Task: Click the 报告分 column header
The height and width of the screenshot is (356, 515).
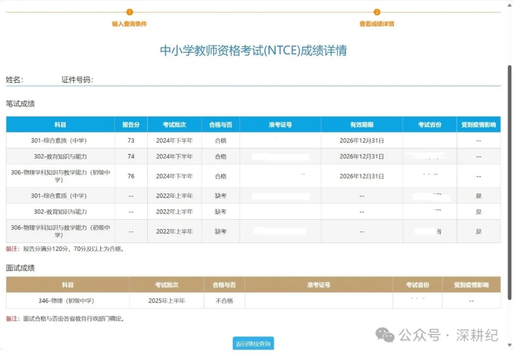Action: 131,125
